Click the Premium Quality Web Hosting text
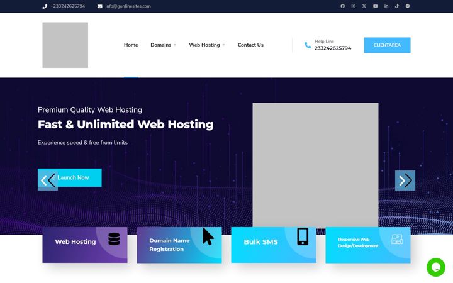This screenshot has height=283, width=453. click(x=90, y=110)
